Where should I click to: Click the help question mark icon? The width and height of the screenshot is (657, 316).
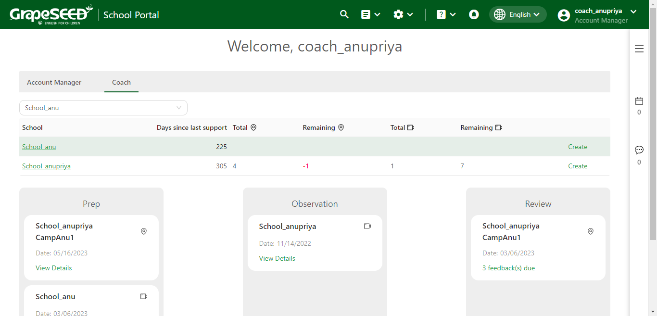(441, 14)
